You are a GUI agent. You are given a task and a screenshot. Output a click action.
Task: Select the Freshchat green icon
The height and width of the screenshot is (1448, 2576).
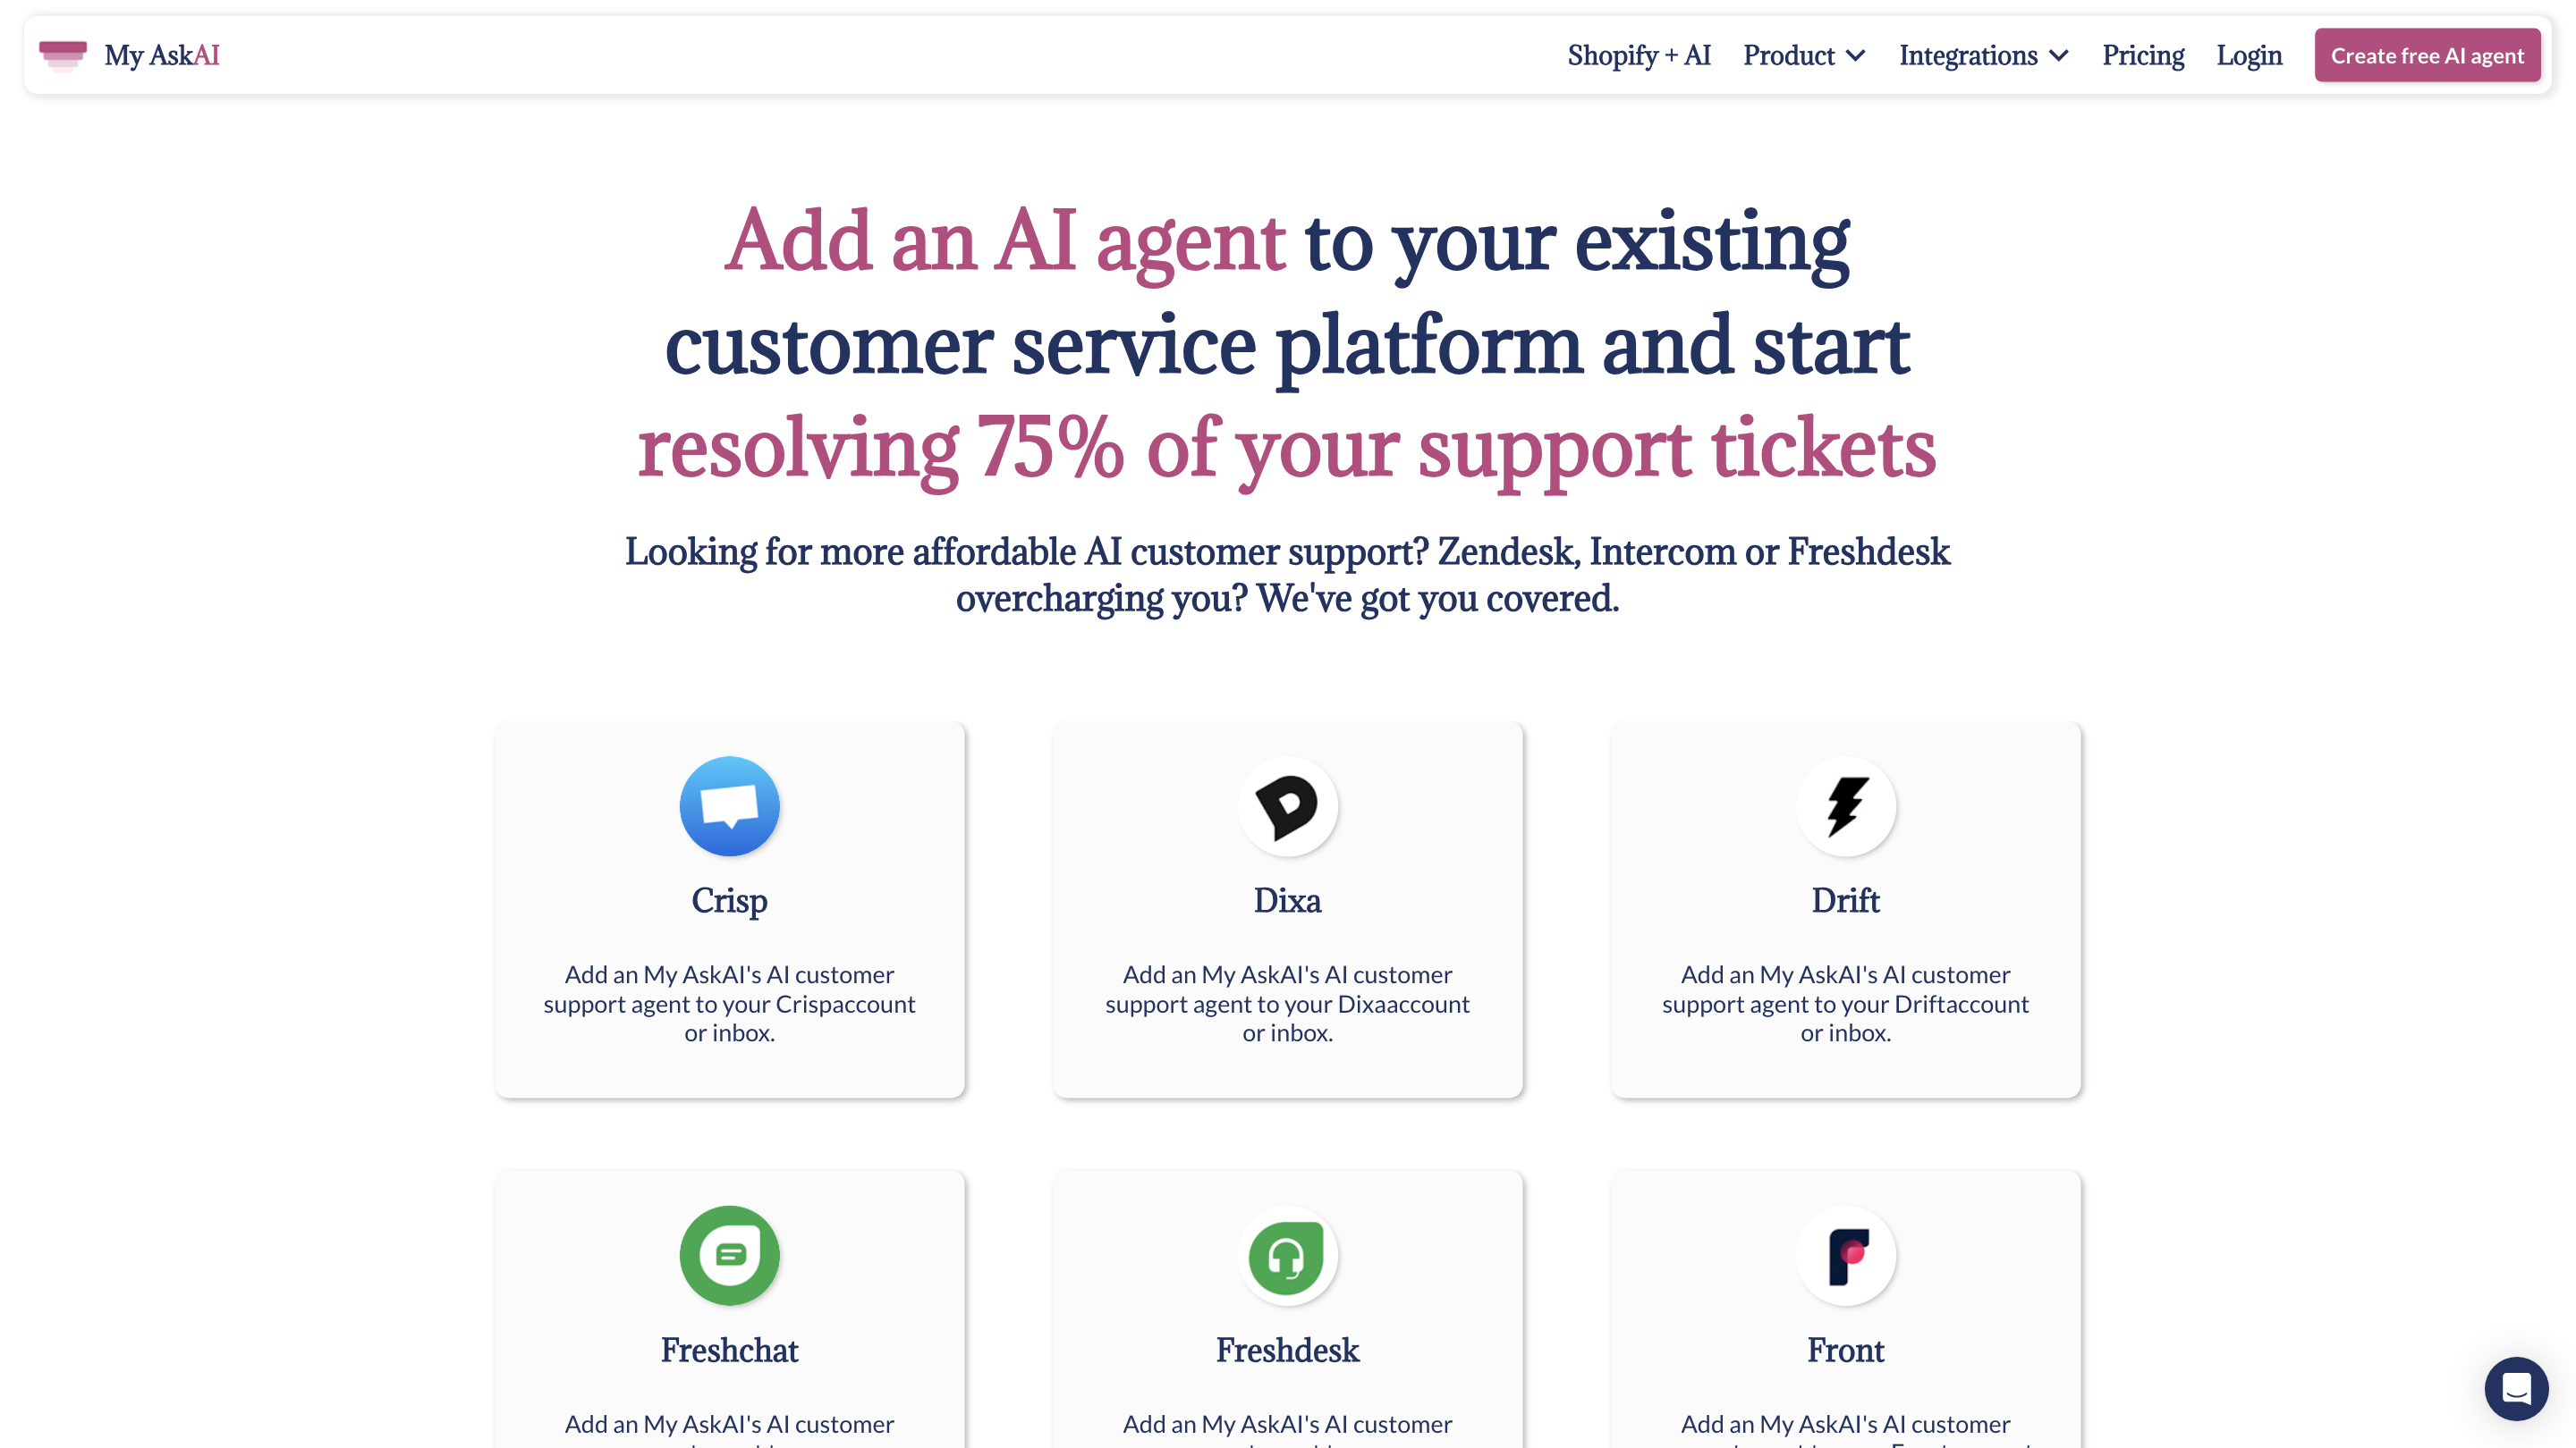coord(729,1255)
